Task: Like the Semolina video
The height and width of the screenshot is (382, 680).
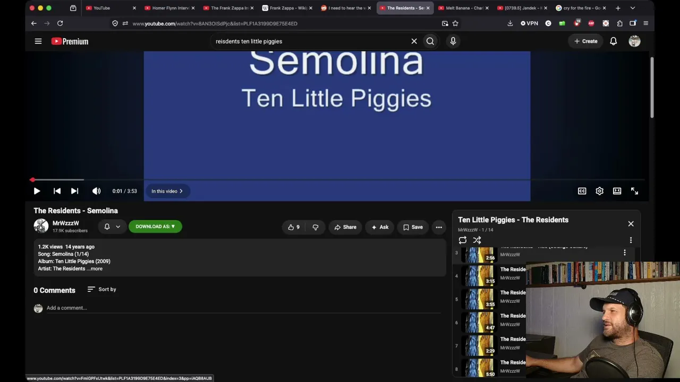Action: click(294, 227)
